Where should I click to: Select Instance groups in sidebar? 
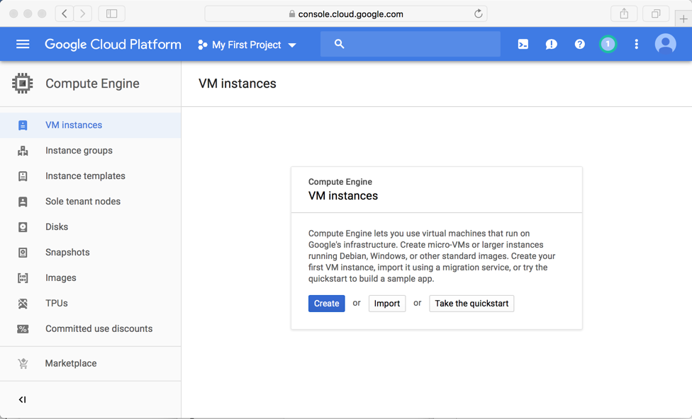click(x=79, y=151)
